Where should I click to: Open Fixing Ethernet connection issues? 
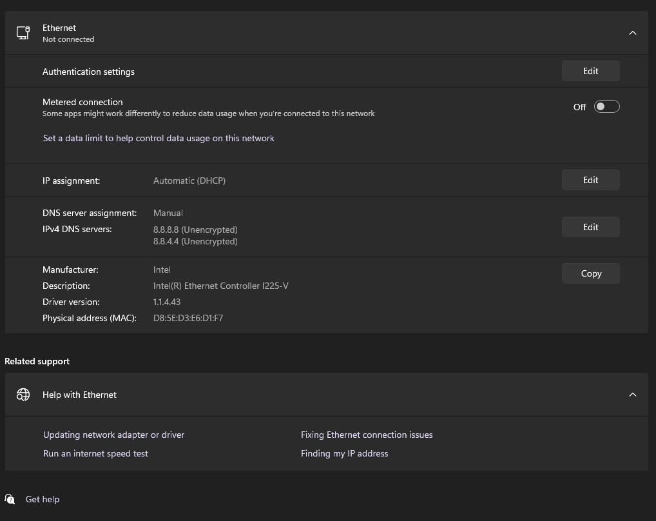pos(367,435)
